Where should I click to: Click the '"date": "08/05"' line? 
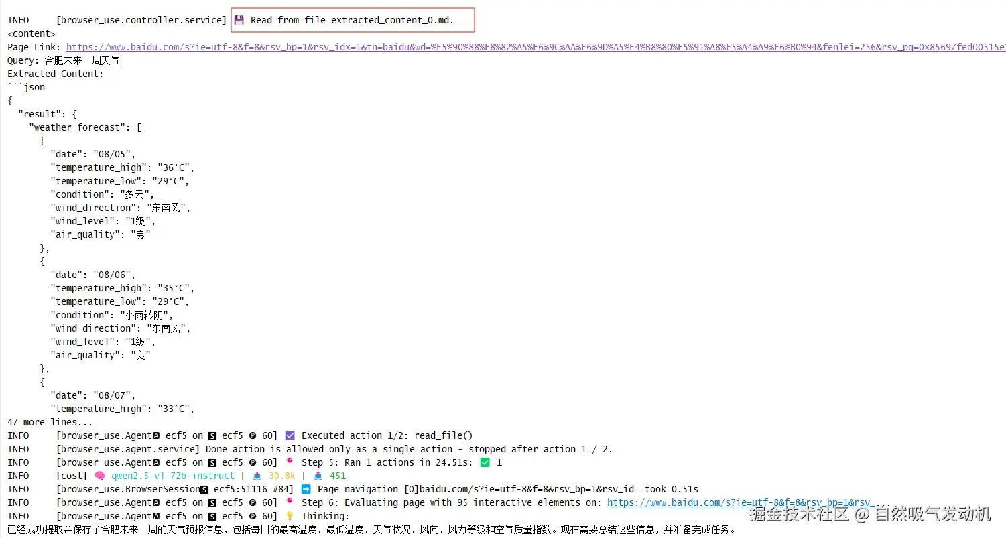(x=93, y=154)
